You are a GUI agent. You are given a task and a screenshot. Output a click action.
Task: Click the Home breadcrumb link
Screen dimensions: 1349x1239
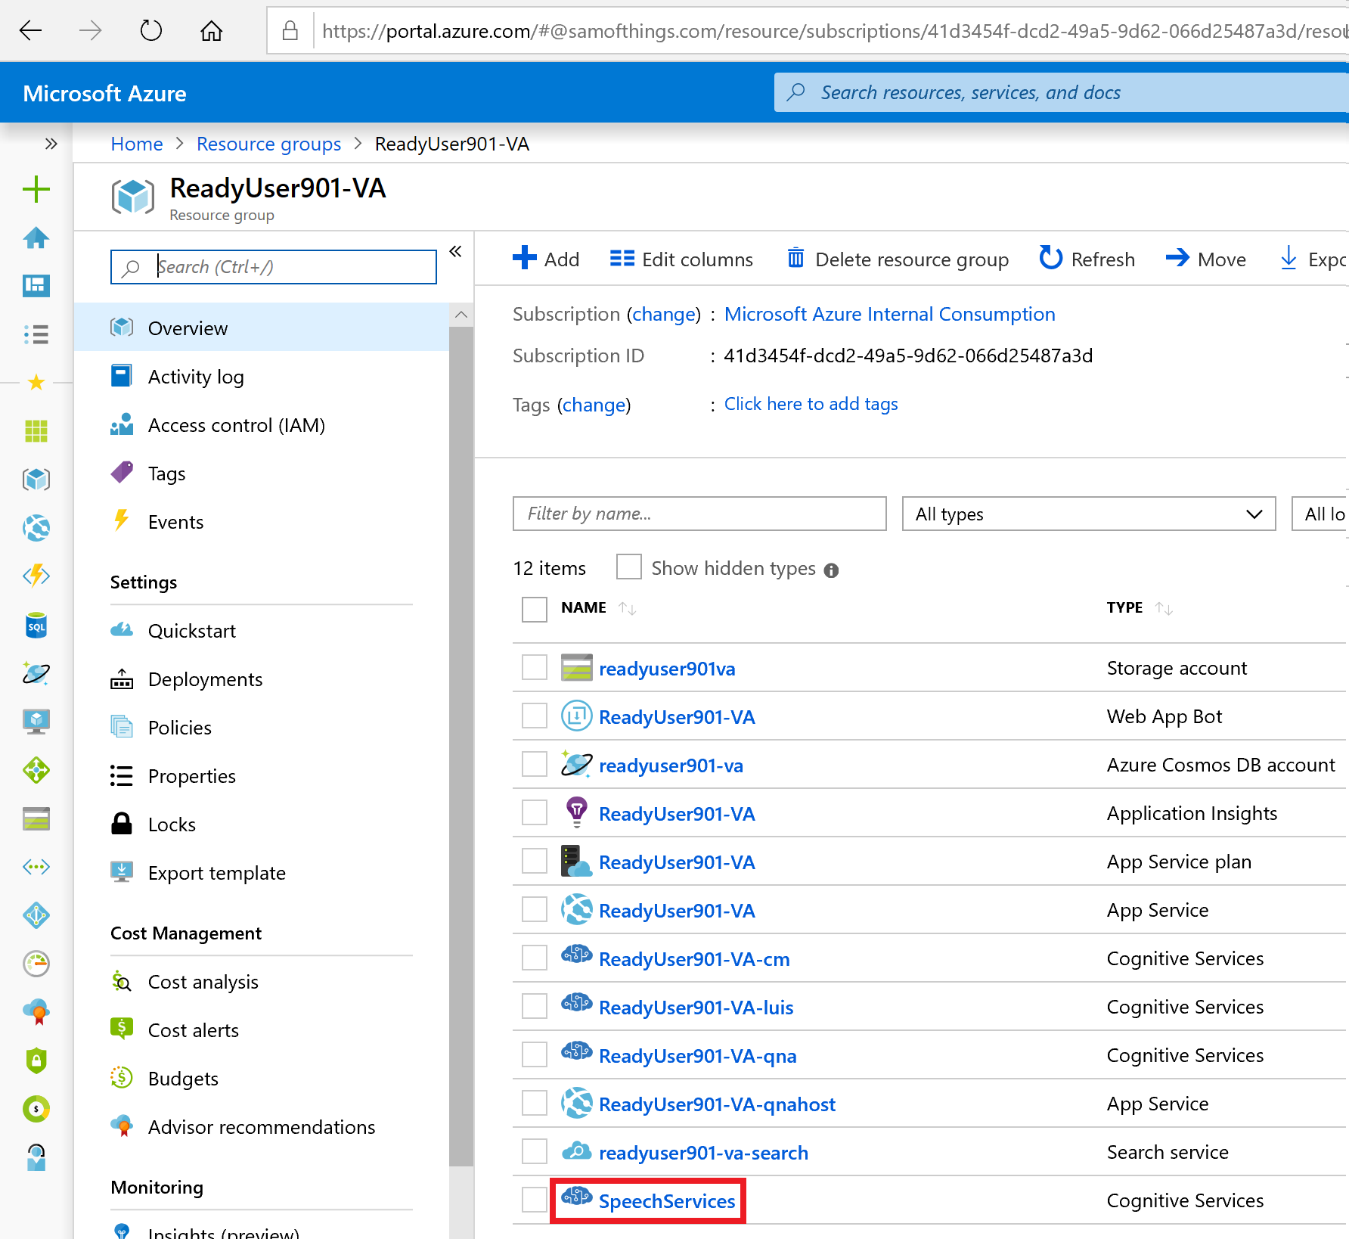click(x=137, y=144)
